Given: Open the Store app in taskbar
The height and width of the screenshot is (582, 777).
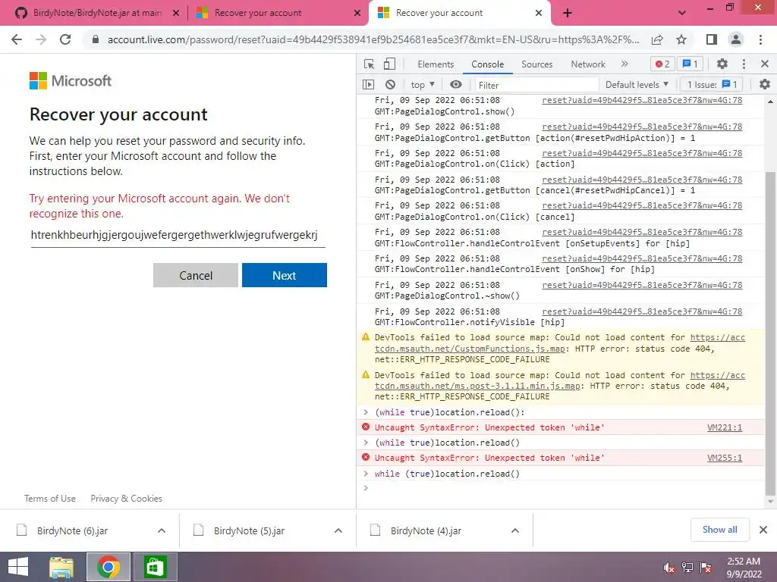Looking at the screenshot, I should (155, 567).
